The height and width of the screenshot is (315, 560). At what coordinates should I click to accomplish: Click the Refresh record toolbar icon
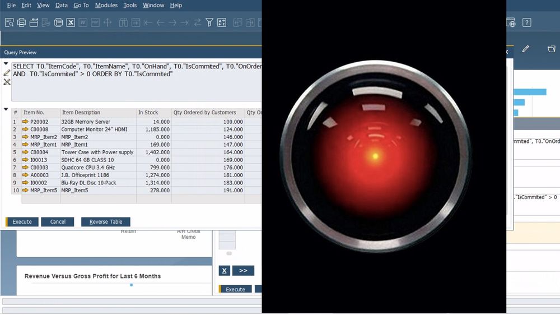pyautogui.click(x=197, y=22)
